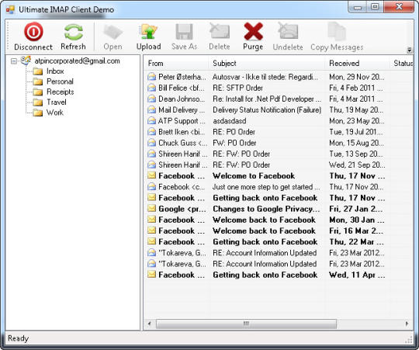Click the Save As floppy icon
This screenshot has width=419, height=350.
(184, 32)
